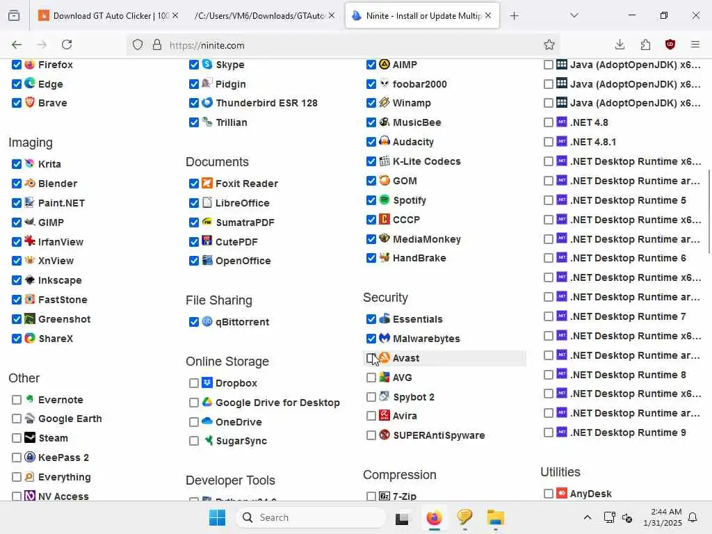
Task: Click the Dropbox icon
Action: click(207, 383)
